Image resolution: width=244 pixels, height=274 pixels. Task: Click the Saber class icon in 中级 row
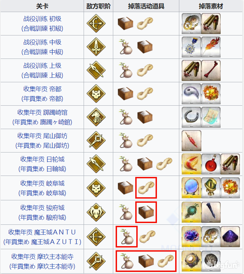tap(96, 47)
